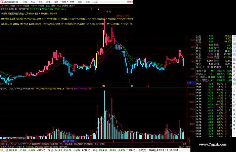Open the 行业 menu
This screenshot has height=152, width=236.
coord(80,2)
